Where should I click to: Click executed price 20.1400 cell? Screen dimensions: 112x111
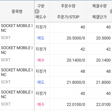click(x=99, y=60)
